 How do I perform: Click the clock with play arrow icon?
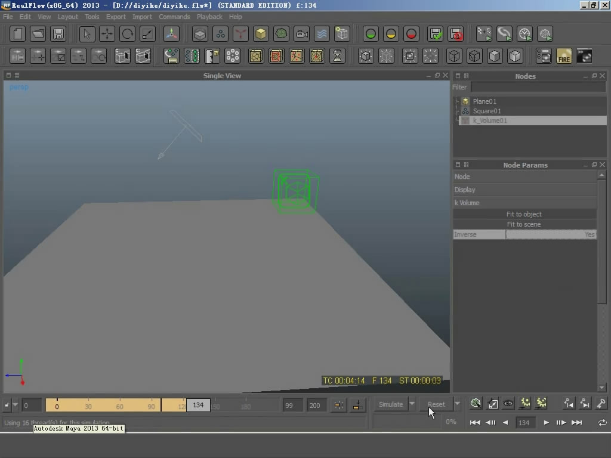[524, 34]
